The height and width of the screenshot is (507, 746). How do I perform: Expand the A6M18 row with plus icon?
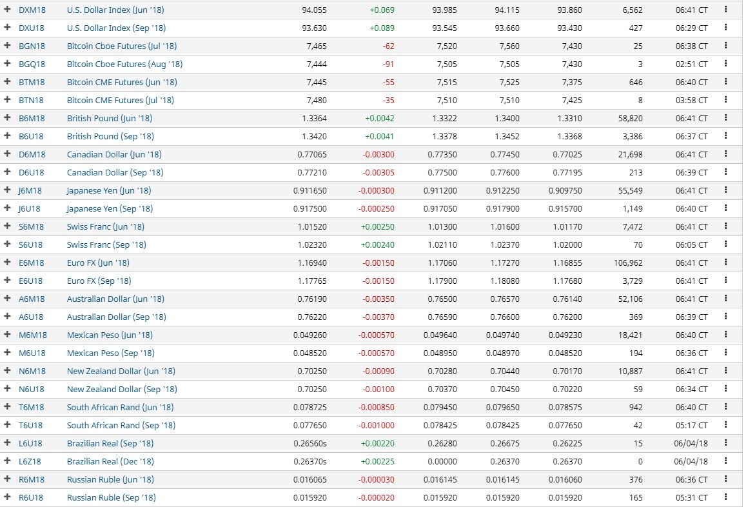coord(7,299)
